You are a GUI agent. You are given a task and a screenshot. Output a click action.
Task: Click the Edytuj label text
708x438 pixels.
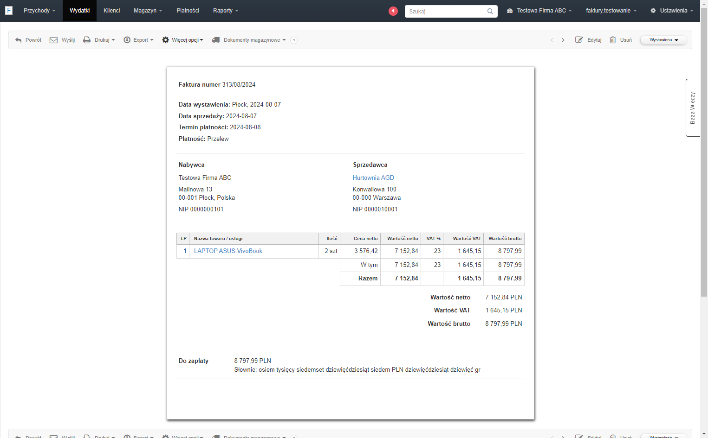coord(594,40)
